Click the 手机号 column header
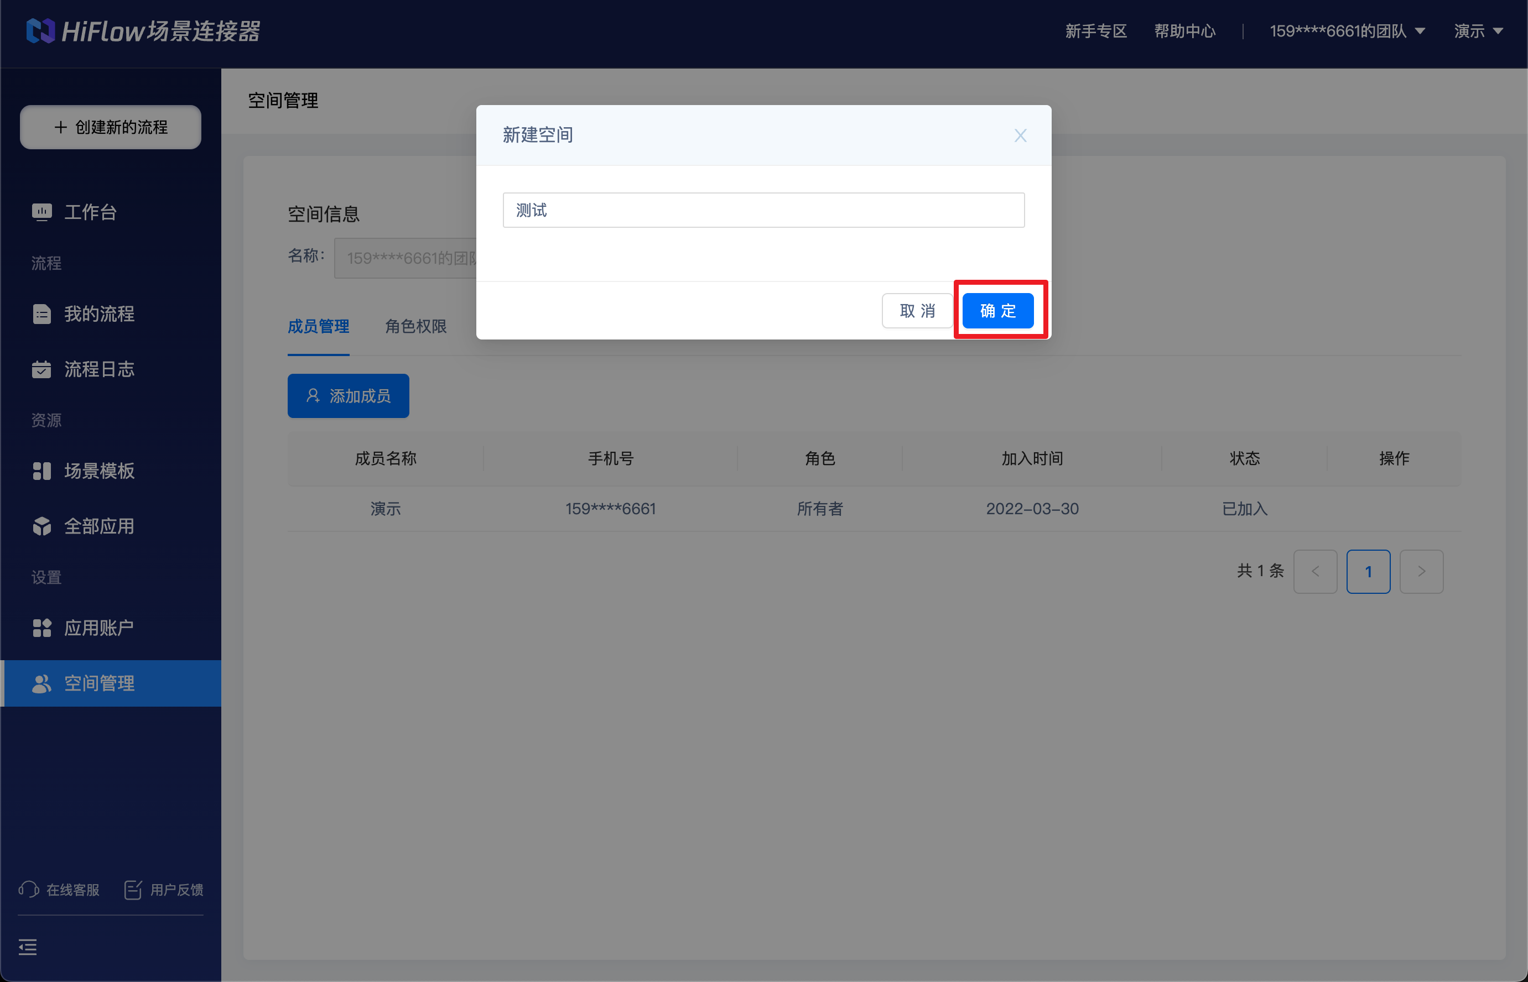1528x982 pixels. (611, 458)
